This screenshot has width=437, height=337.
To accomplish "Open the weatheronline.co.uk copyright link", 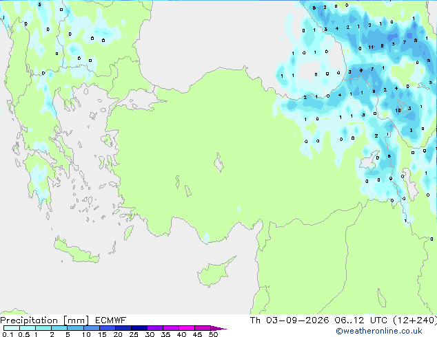I will pyautogui.click(x=379, y=331).
